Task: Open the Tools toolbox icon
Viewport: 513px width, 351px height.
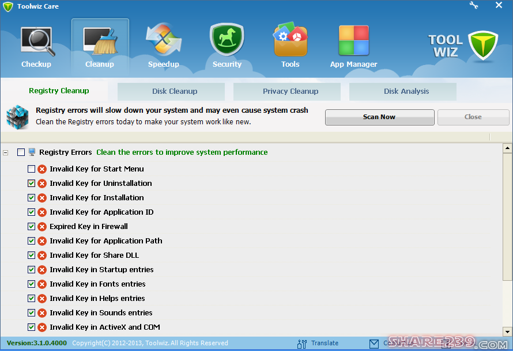Action: coord(291,39)
